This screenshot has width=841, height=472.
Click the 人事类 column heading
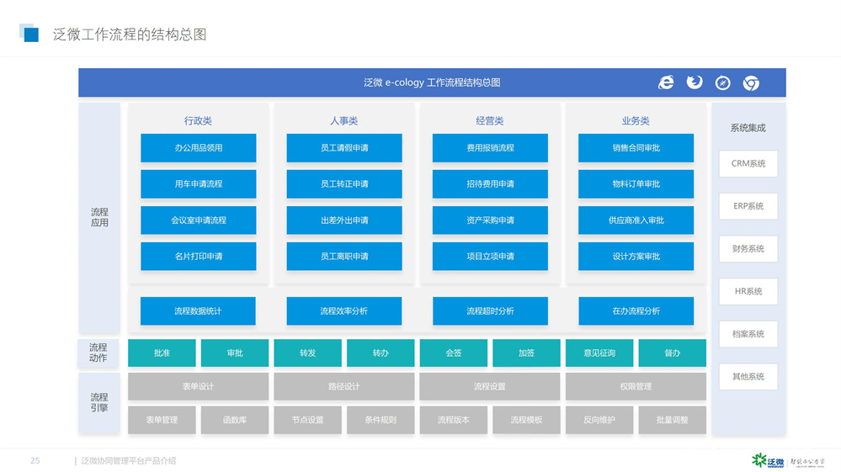click(343, 121)
